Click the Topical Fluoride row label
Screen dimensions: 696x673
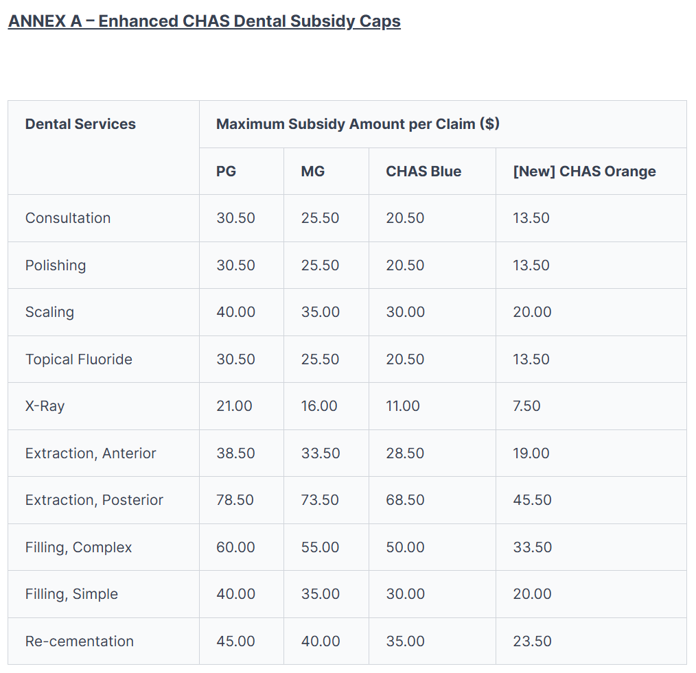pyautogui.click(x=79, y=359)
